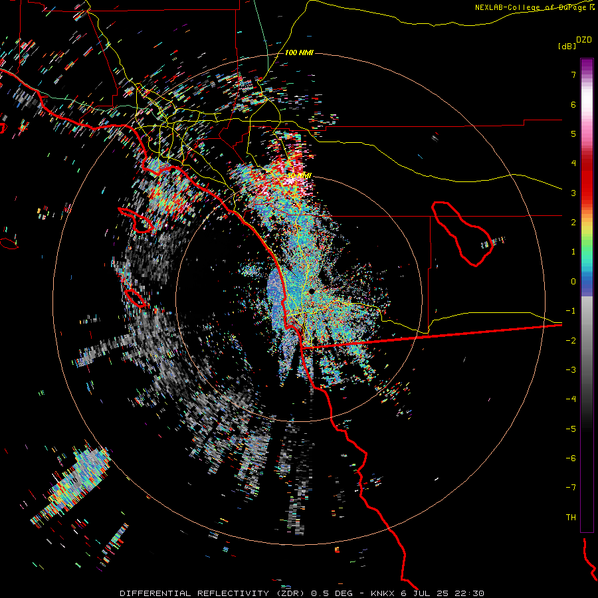Click the -4 value on the scale
598x598 pixels.
tap(571, 399)
